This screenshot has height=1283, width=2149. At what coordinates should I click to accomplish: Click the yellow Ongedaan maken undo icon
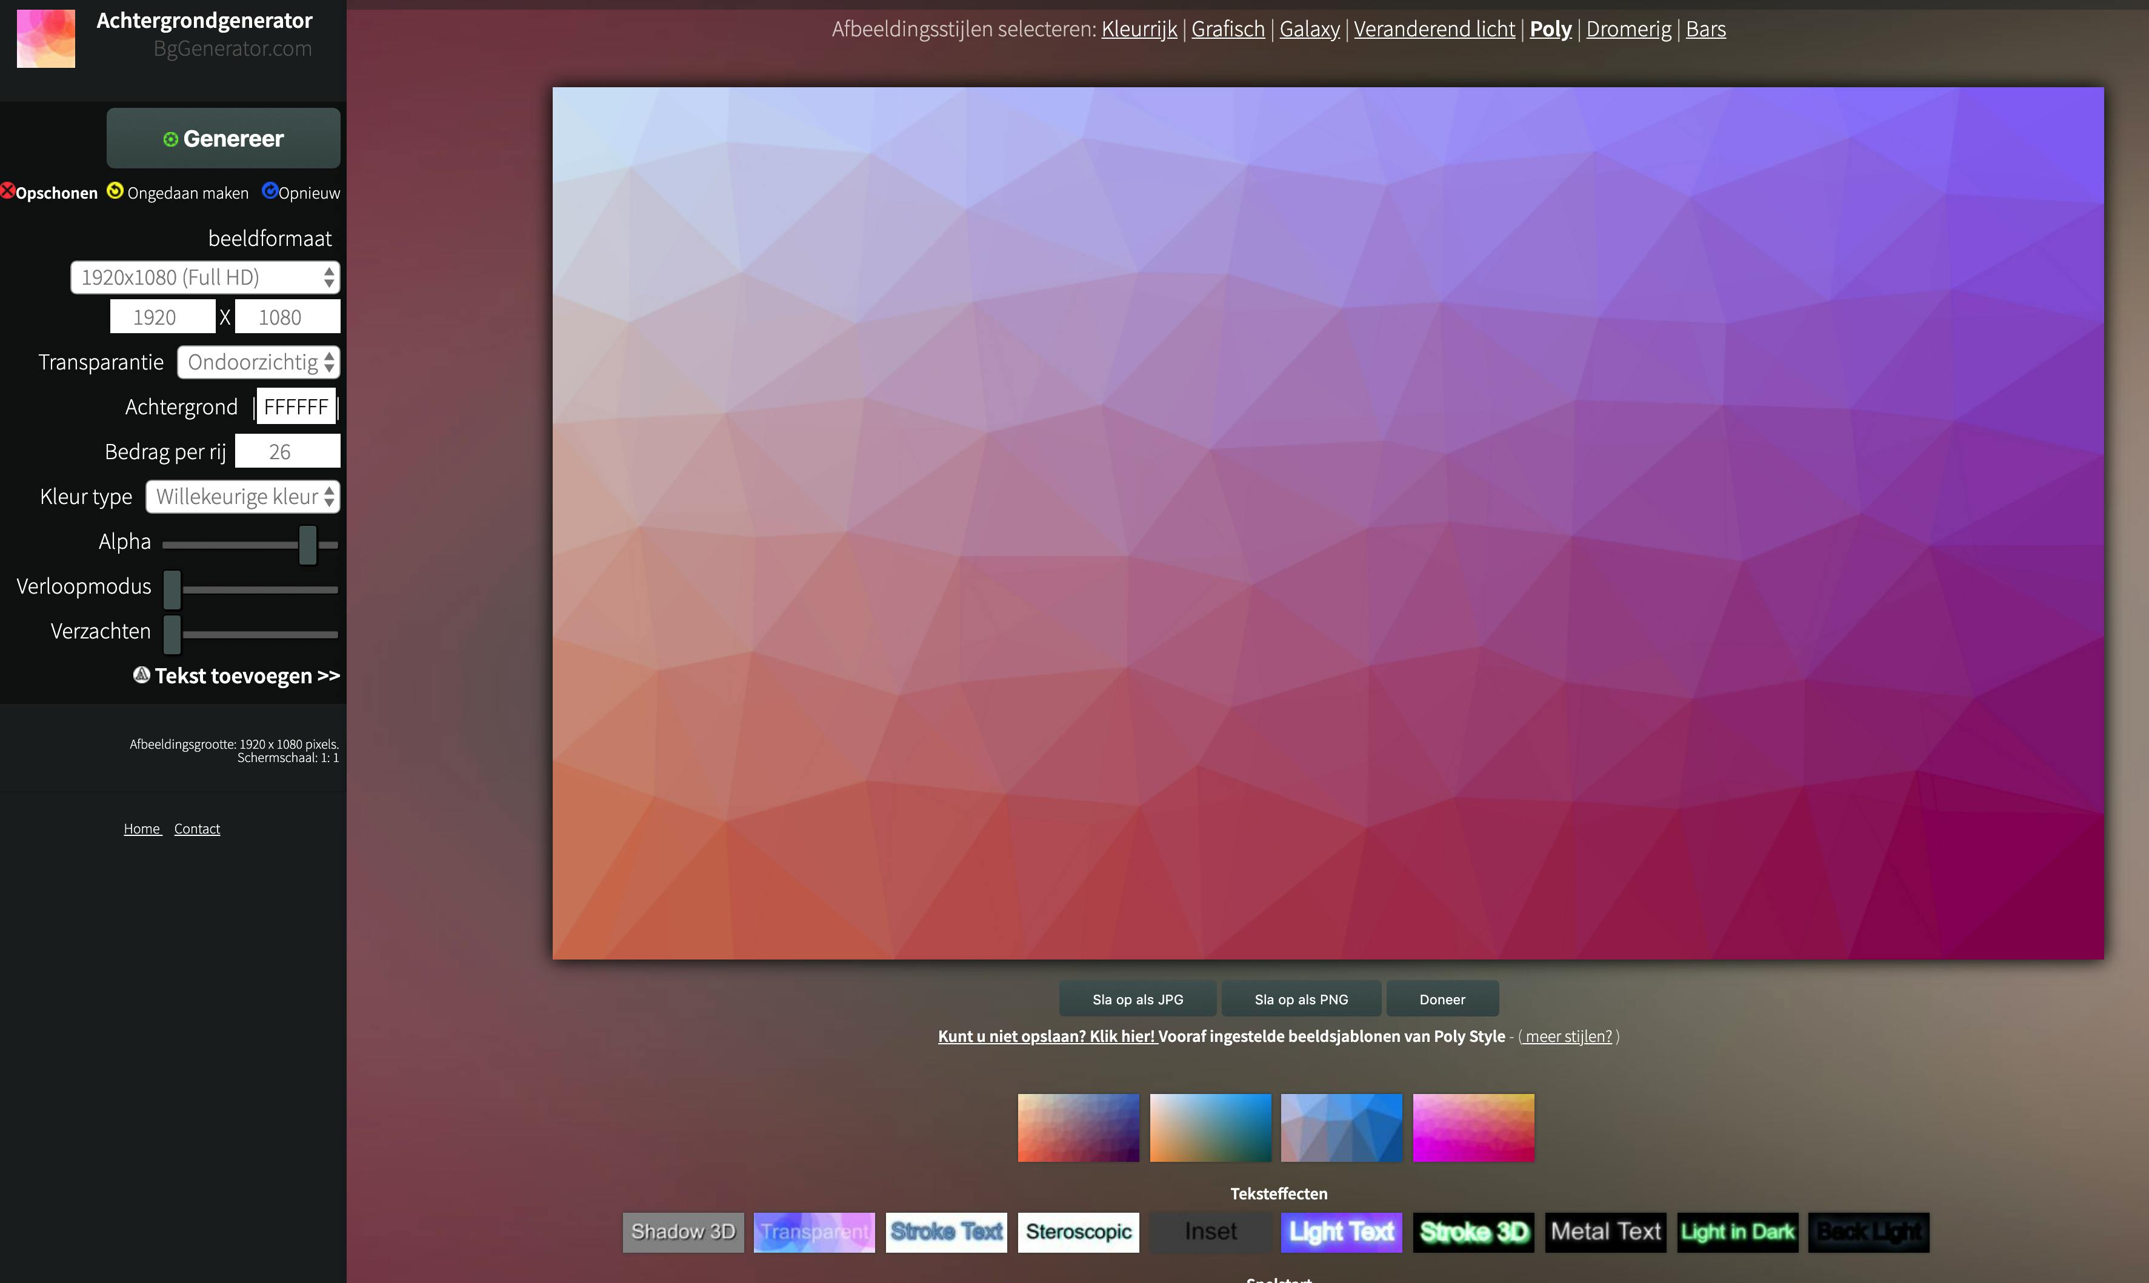pos(115,191)
